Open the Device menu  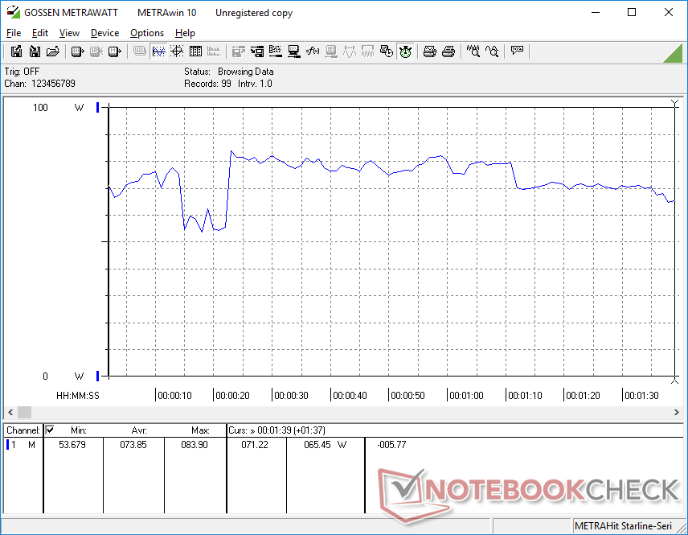104,33
